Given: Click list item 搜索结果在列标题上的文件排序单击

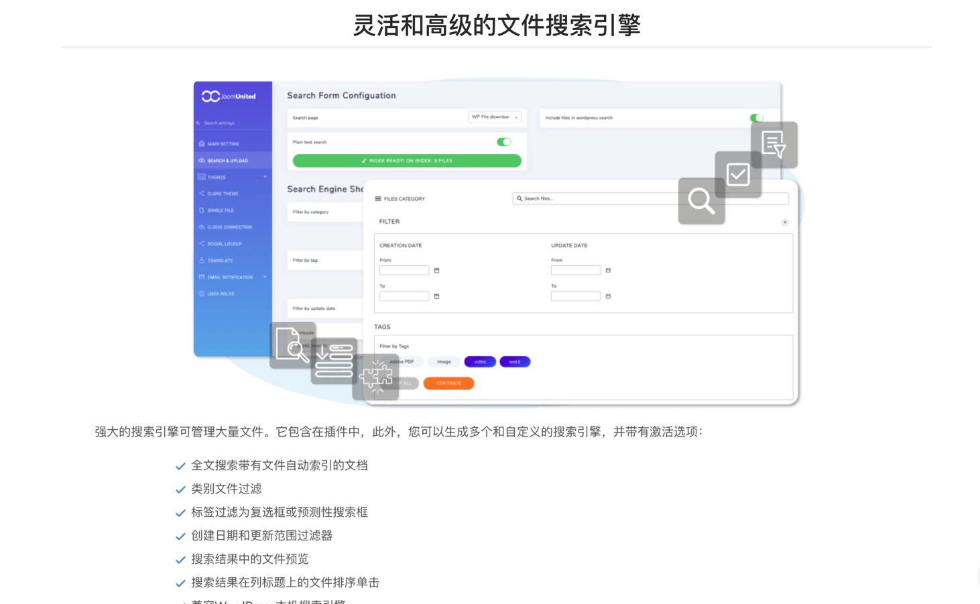Looking at the screenshot, I should 286,583.
